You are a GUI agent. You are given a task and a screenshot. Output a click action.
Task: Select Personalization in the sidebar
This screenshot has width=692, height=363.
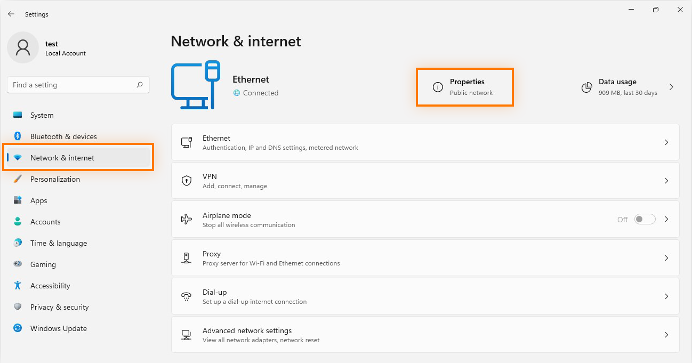coord(55,179)
